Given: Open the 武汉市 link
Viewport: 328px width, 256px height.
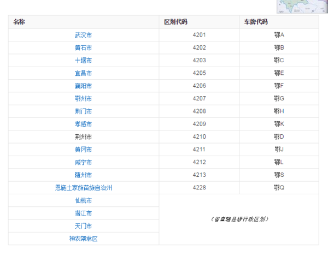Looking at the screenshot, I should pos(83,35).
